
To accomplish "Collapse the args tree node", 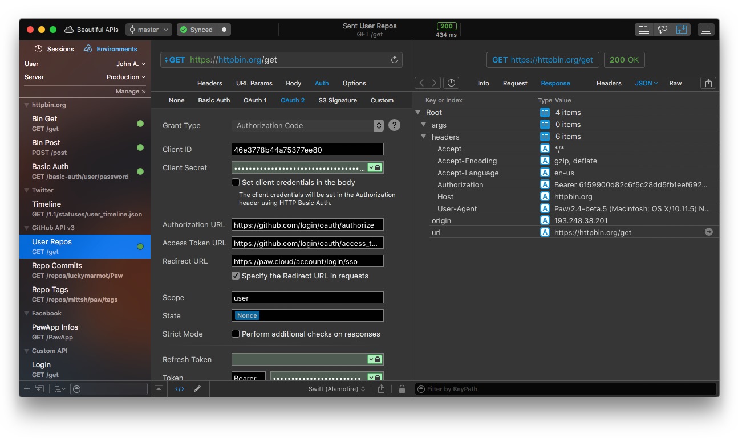I will tap(424, 125).
